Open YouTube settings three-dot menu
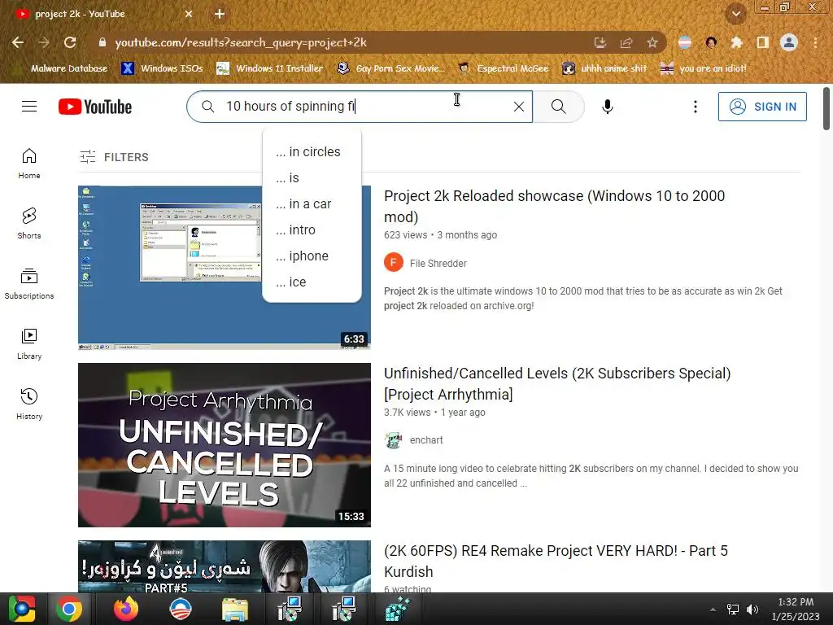This screenshot has height=625, width=833. pyautogui.click(x=695, y=107)
